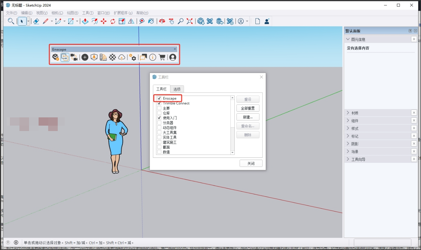Uncheck the 使用入门 toolbar checkbox

(x=159, y=118)
